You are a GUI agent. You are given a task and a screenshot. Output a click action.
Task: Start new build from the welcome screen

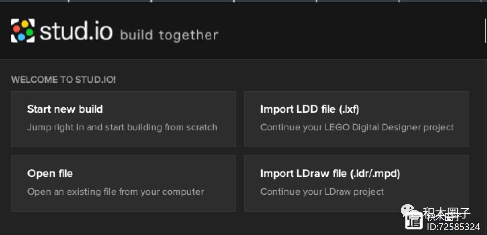(65, 109)
